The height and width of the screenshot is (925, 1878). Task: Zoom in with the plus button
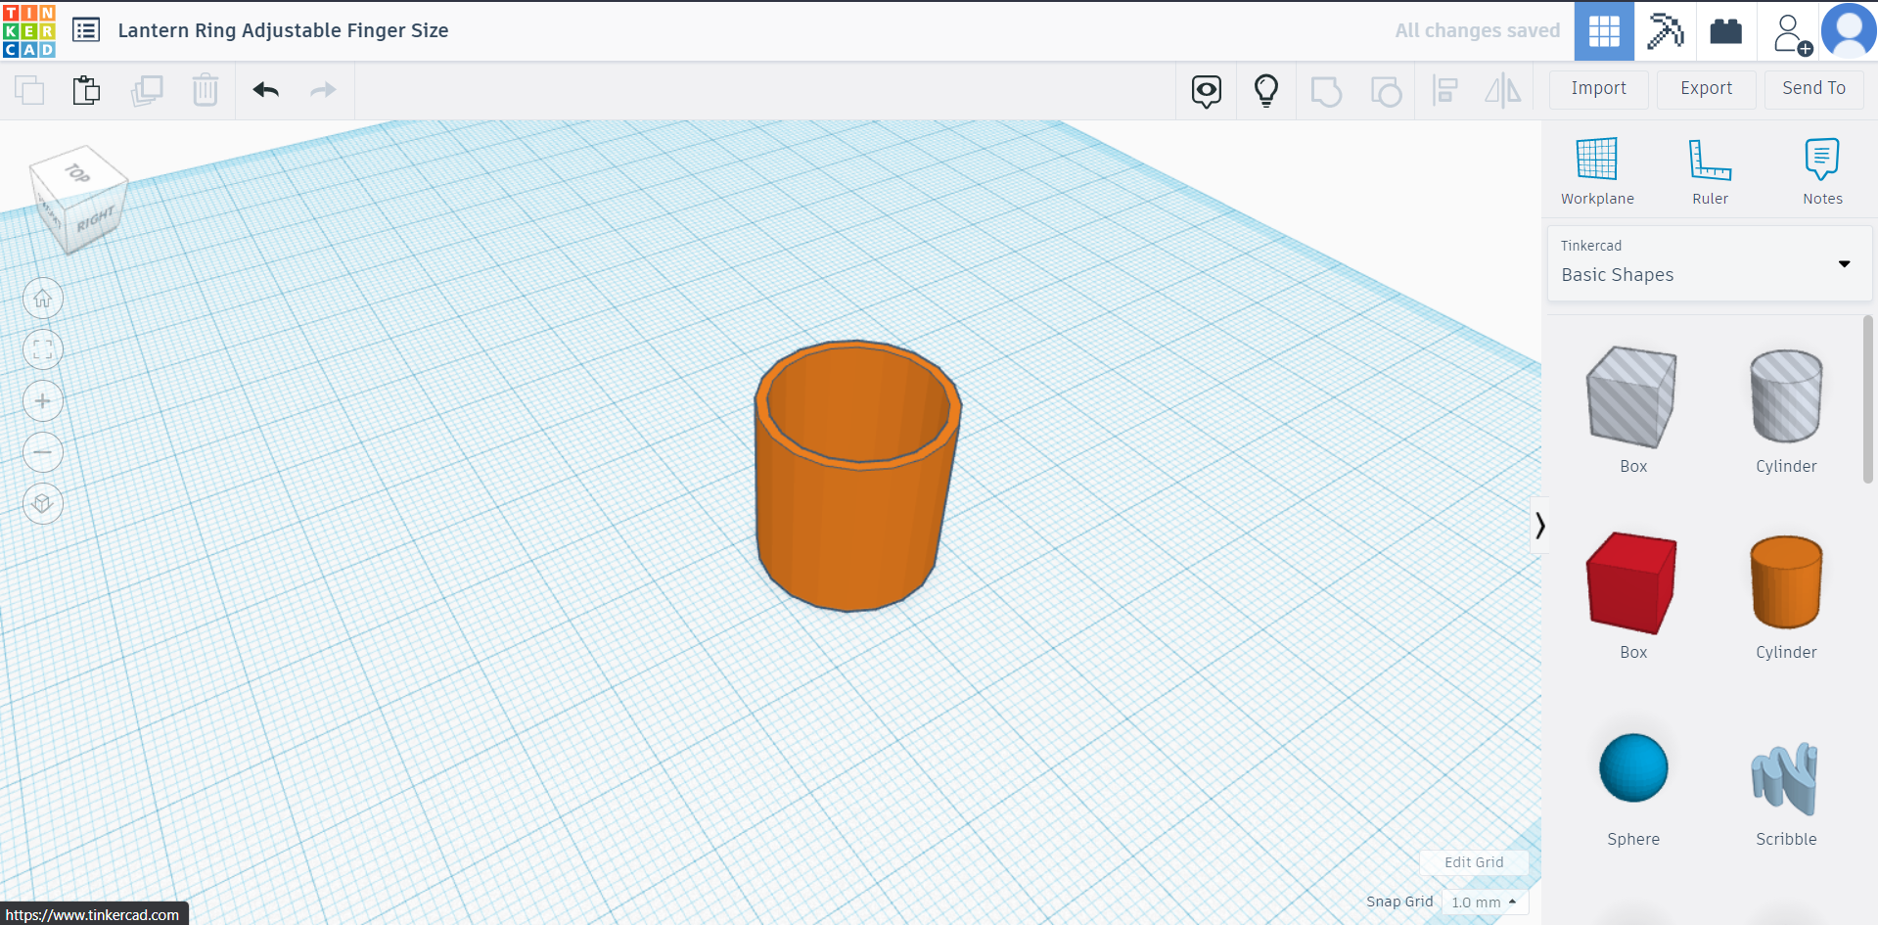coord(43,400)
